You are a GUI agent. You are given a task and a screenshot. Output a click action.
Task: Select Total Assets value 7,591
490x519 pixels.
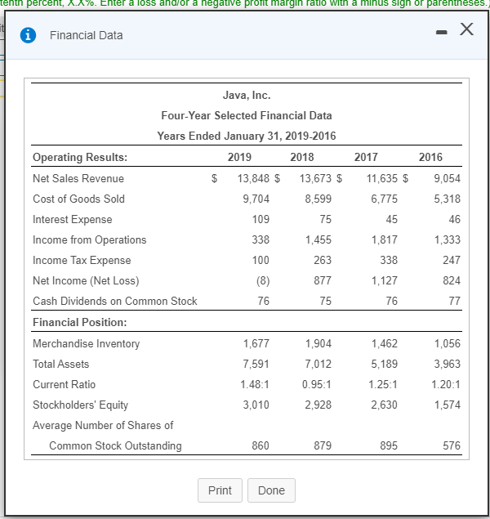256,364
